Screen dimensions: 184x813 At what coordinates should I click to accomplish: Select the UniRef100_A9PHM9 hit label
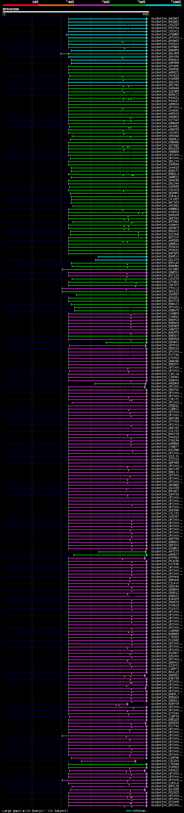[165, 63]
